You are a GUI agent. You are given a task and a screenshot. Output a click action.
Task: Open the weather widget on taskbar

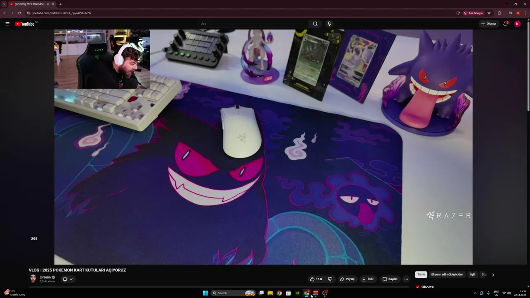click(15, 293)
